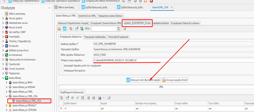The height and width of the screenshot is (112, 254).
Task: Click the search icon beside the SP3 field
Action: (x=124, y=29)
